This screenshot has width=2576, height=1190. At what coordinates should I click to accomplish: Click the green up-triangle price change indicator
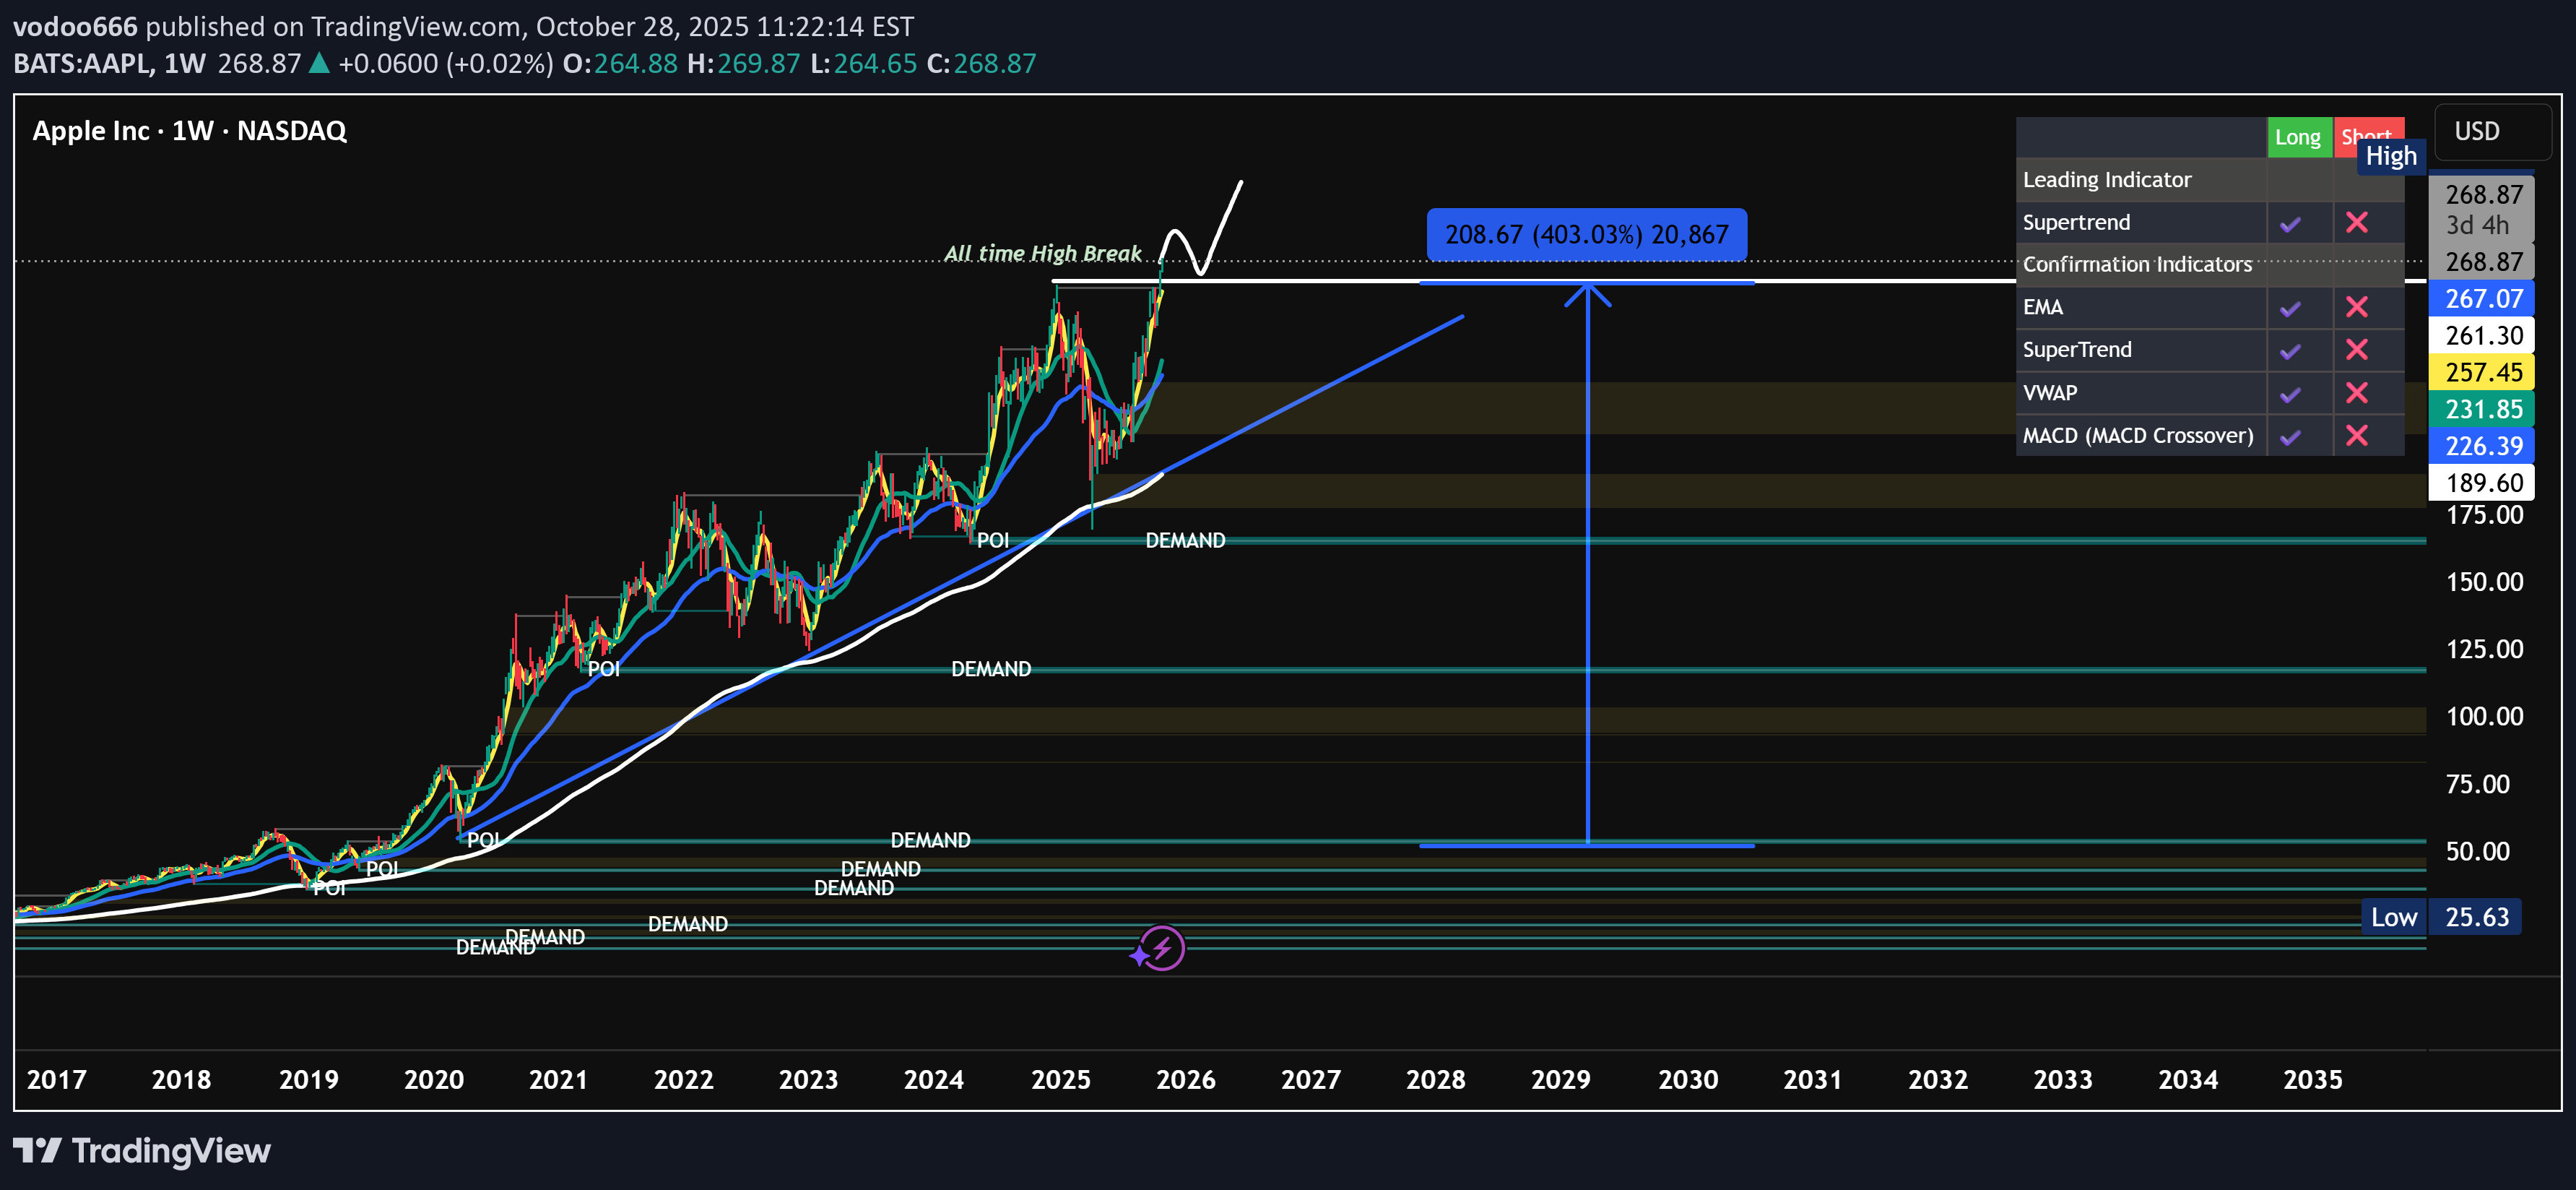(x=319, y=64)
